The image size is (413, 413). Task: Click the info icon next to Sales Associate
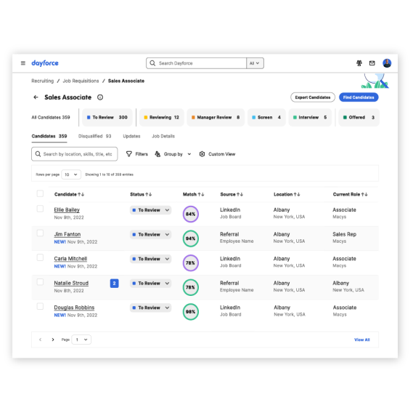click(x=100, y=97)
